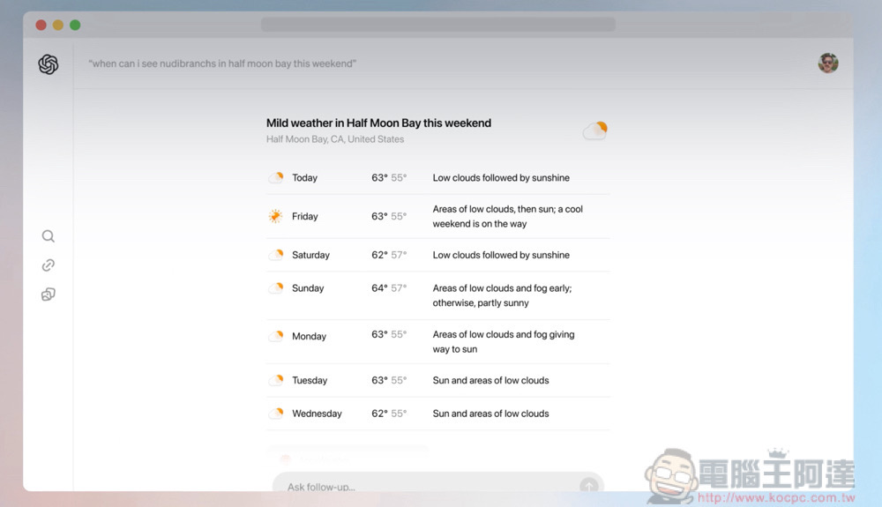
Task: Select the Sunday forecast row
Action: (437, 295)
